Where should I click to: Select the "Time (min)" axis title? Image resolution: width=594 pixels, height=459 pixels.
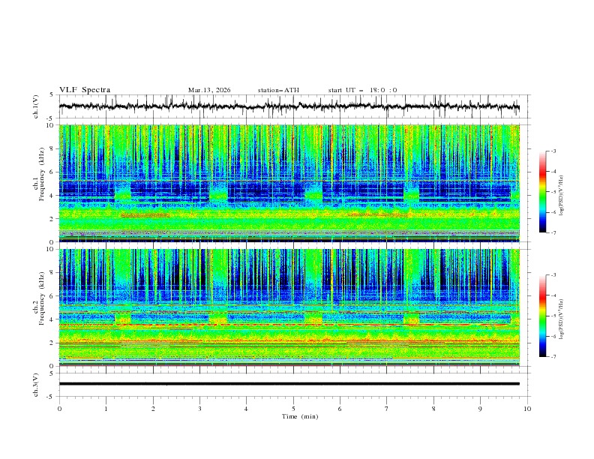300,416
